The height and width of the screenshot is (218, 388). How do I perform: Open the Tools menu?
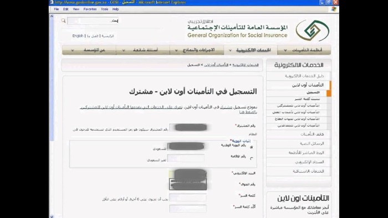[104, 9]
